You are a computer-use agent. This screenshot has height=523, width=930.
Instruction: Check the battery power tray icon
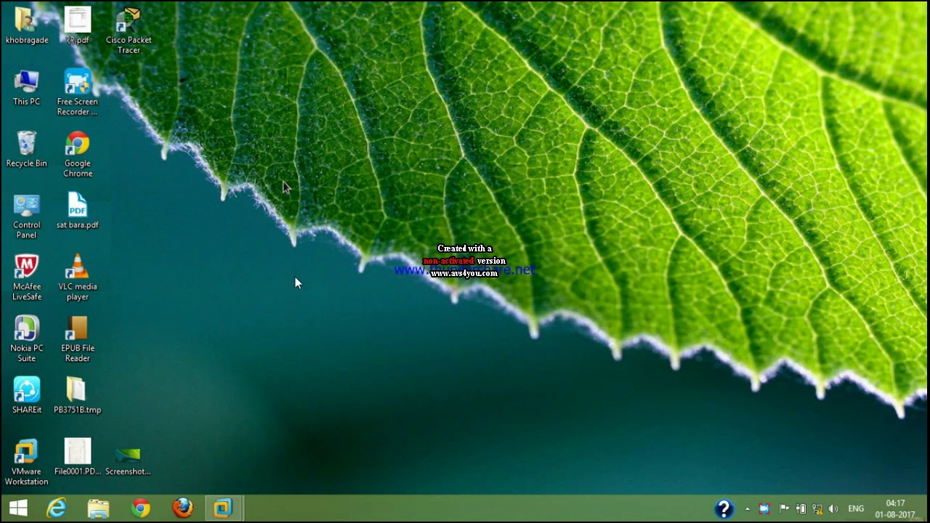[801, 509]
